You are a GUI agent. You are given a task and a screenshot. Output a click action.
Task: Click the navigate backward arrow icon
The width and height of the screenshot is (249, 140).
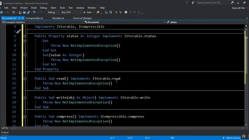click(2, 12)
